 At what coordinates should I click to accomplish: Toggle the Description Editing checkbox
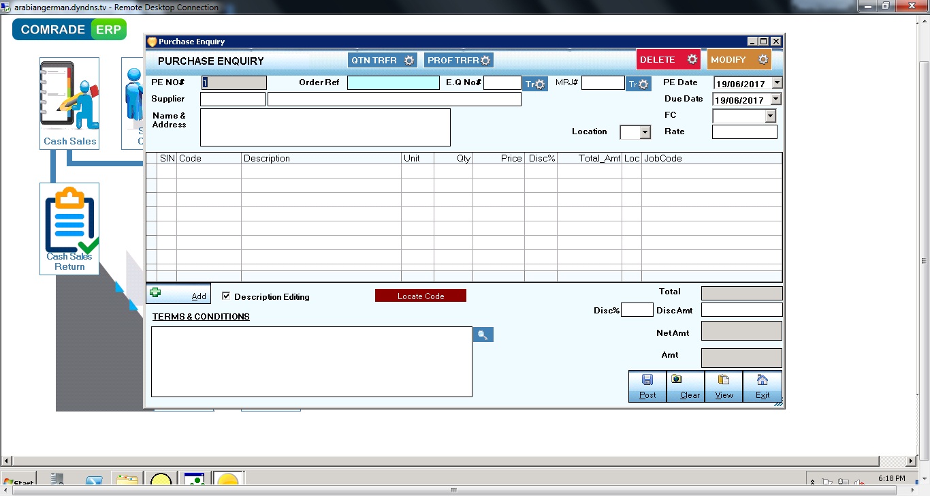(x=227, y=296)
